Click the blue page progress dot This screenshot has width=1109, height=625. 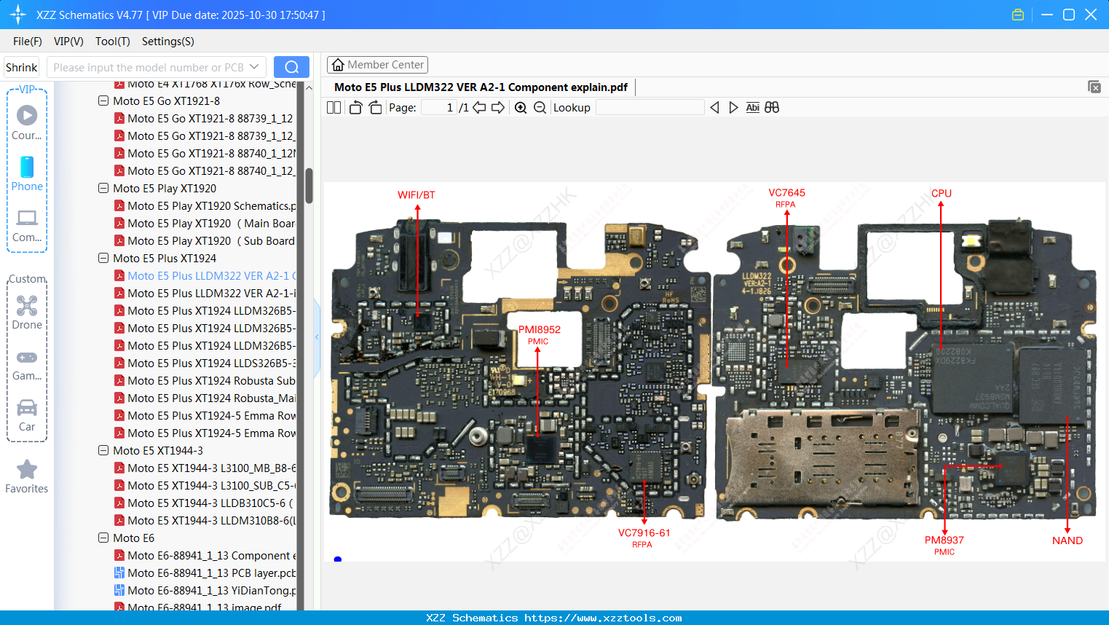(337, 559)
